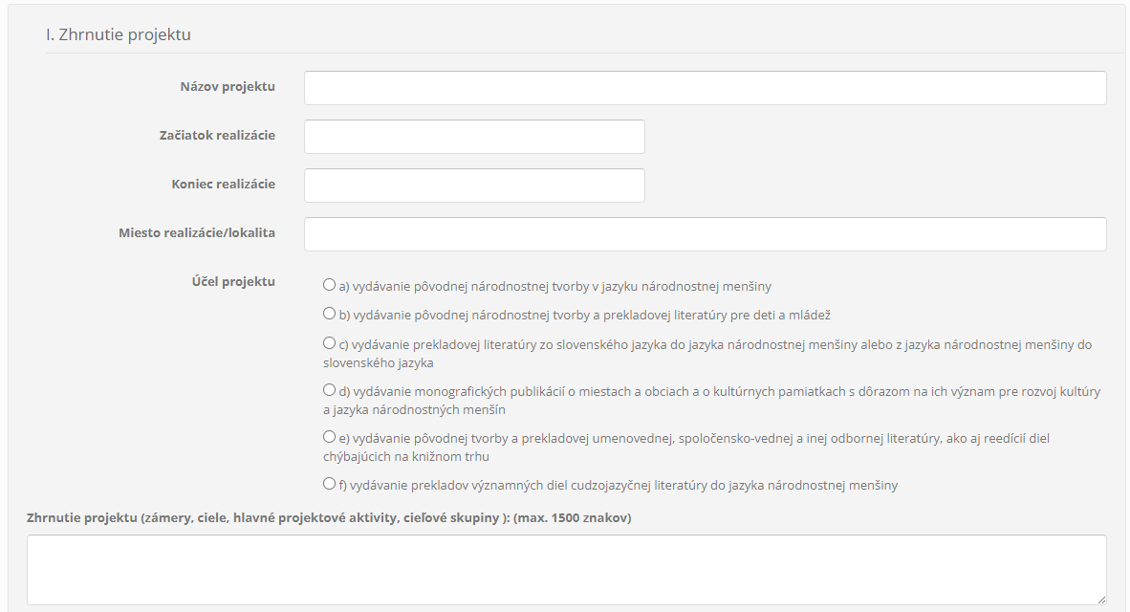The width and height of the screenshot is (1130, 612).
Task: Click the Názov projektu text field
Action: coord(705,88)
